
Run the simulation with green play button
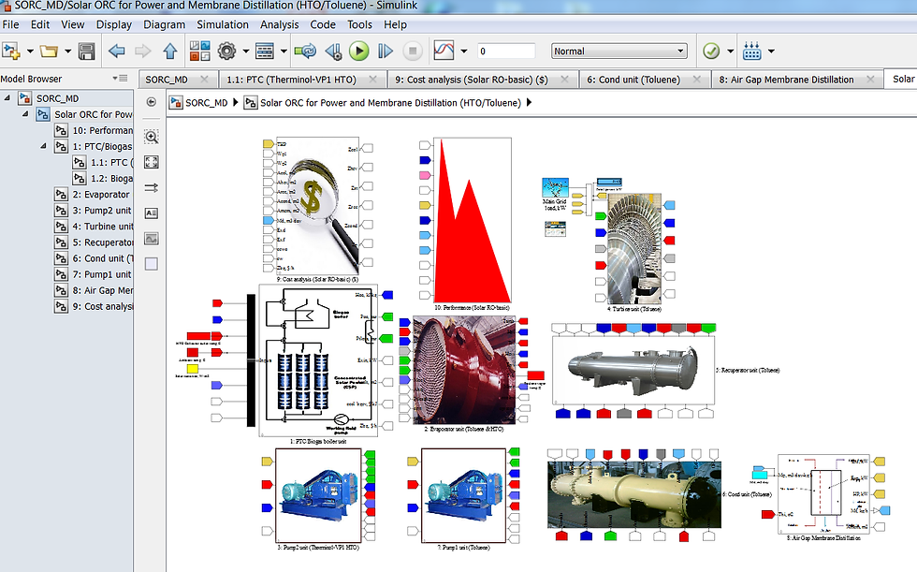(x=359, y=51)
